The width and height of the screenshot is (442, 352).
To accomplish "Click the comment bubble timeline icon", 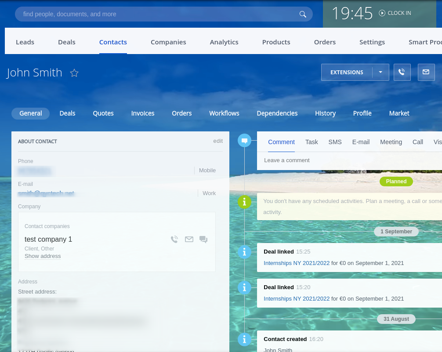I will pos(244,140).
